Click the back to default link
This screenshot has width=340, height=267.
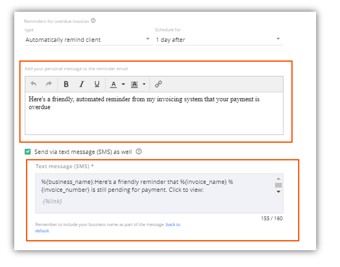(108, 228)
